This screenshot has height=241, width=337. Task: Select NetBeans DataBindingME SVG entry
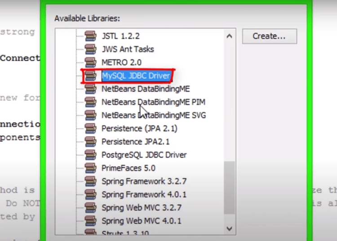[154, 115]
